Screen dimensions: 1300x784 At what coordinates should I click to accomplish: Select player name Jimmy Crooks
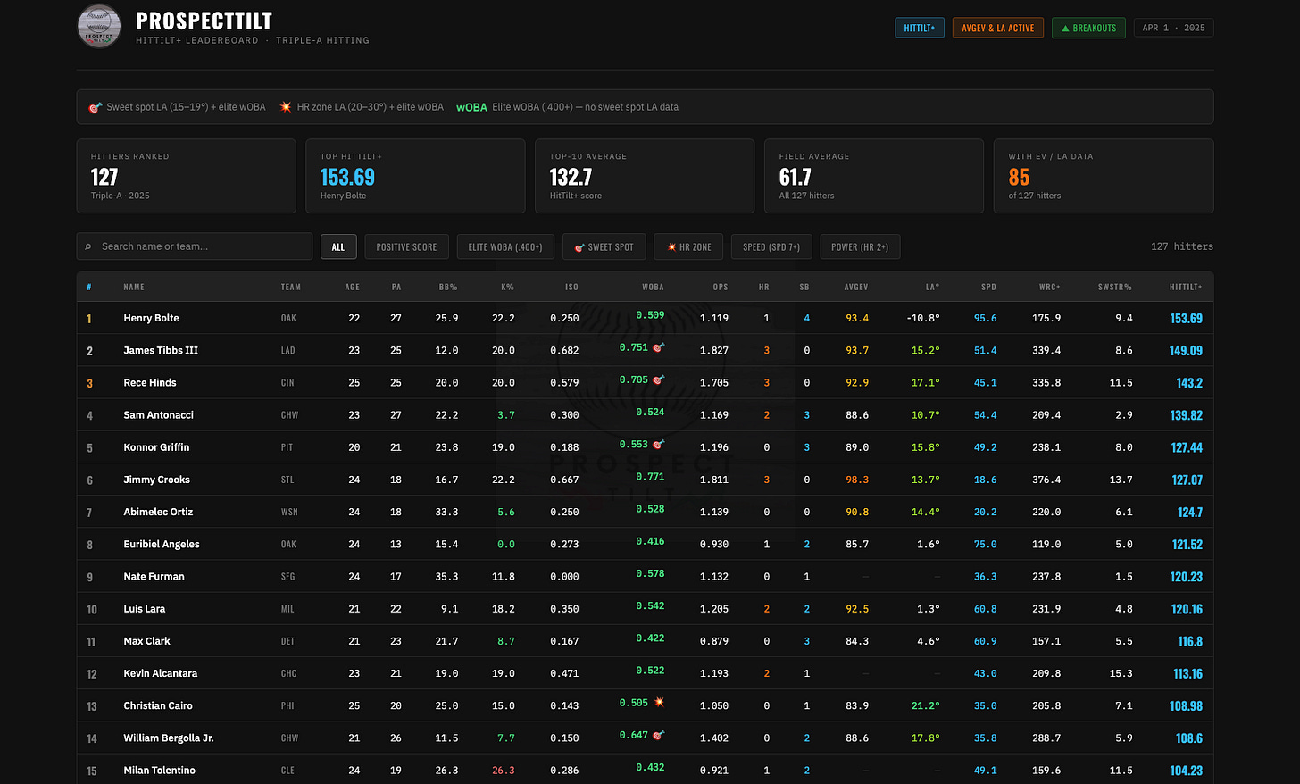[156, 480]
